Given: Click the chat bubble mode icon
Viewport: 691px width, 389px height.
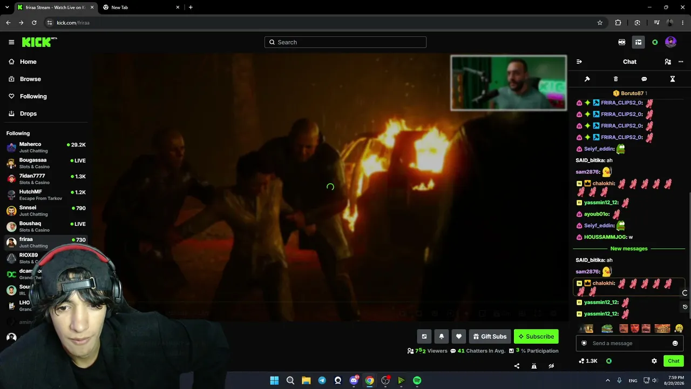Looking at the screenshot, I should tap(644, 79).
